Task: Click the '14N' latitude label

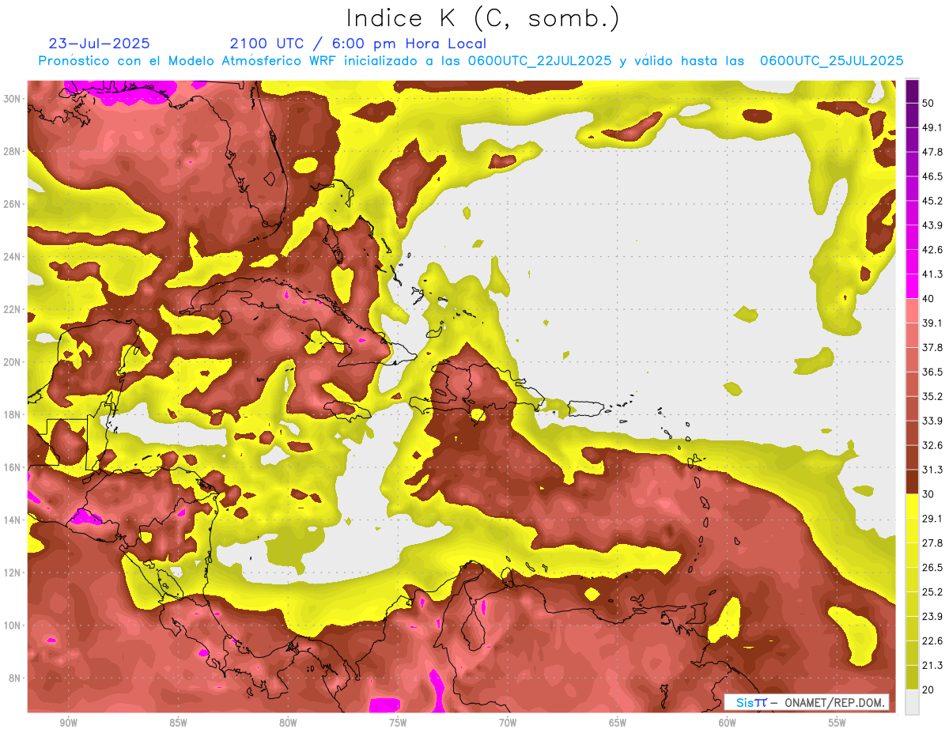Action: click(11, 520)
